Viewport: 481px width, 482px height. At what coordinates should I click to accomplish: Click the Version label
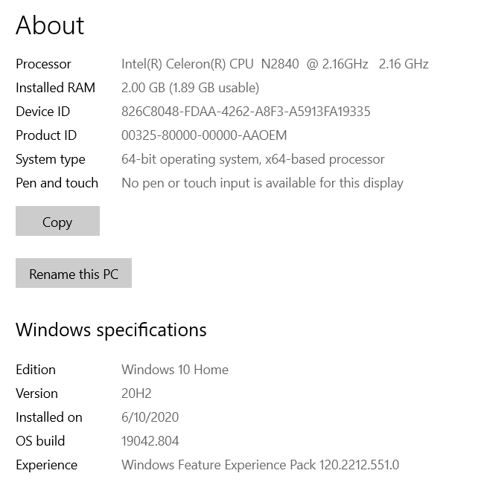tap(36, 393)
